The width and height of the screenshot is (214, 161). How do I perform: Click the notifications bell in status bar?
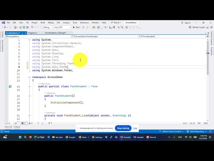tap(211, 131)
